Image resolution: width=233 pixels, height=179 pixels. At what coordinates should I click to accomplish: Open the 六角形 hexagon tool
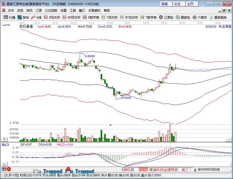[x=200, y=17]
